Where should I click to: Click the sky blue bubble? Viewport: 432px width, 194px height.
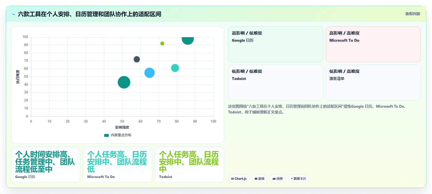[x=149, y=73]
